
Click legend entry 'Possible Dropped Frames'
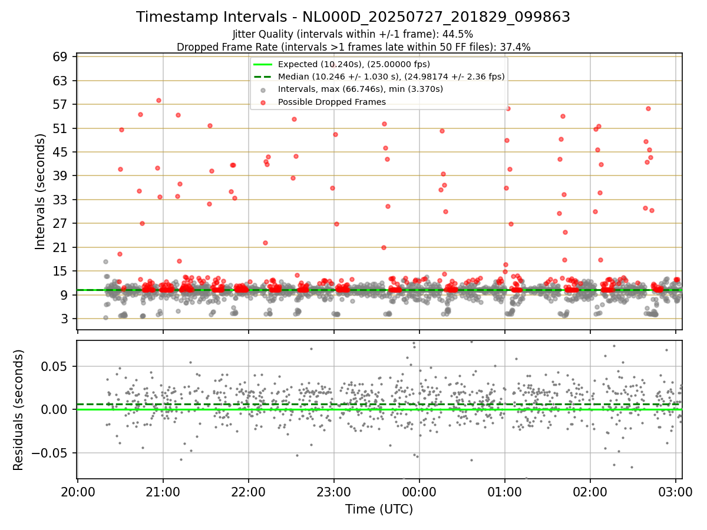pyautogui.click(x=332, y=102)
